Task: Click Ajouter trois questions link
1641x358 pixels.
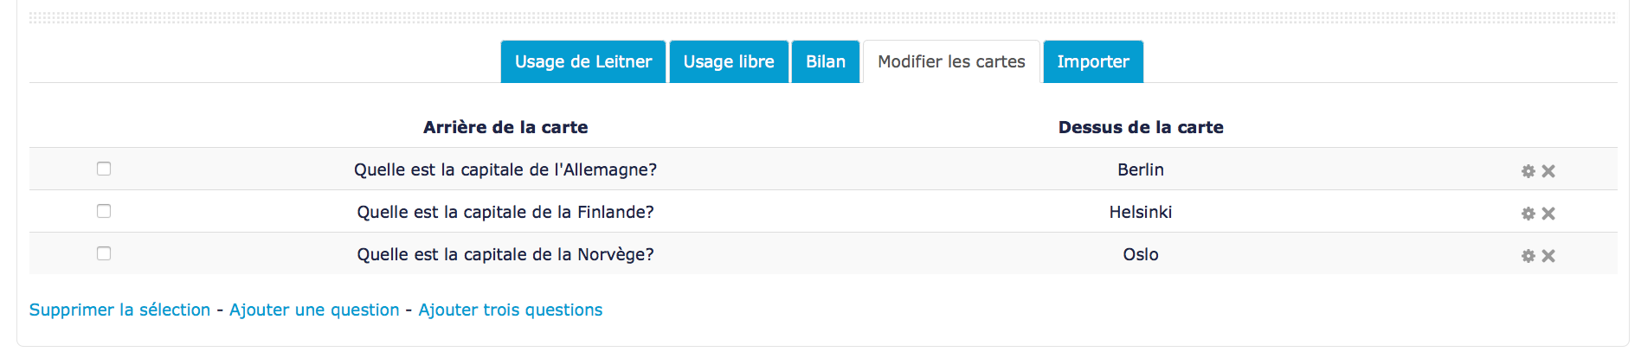Action: (x=511, y=310)
